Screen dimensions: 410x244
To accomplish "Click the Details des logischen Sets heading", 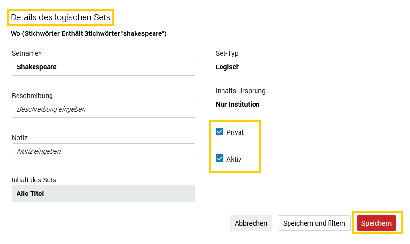I will click(x=60, y=17).
